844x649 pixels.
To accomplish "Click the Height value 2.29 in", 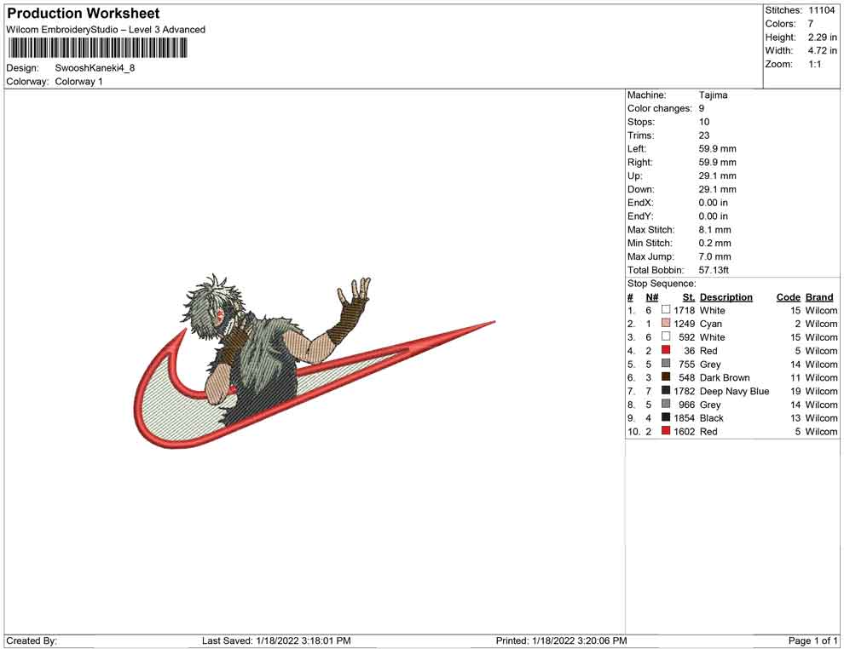I will tap(823, 37).
